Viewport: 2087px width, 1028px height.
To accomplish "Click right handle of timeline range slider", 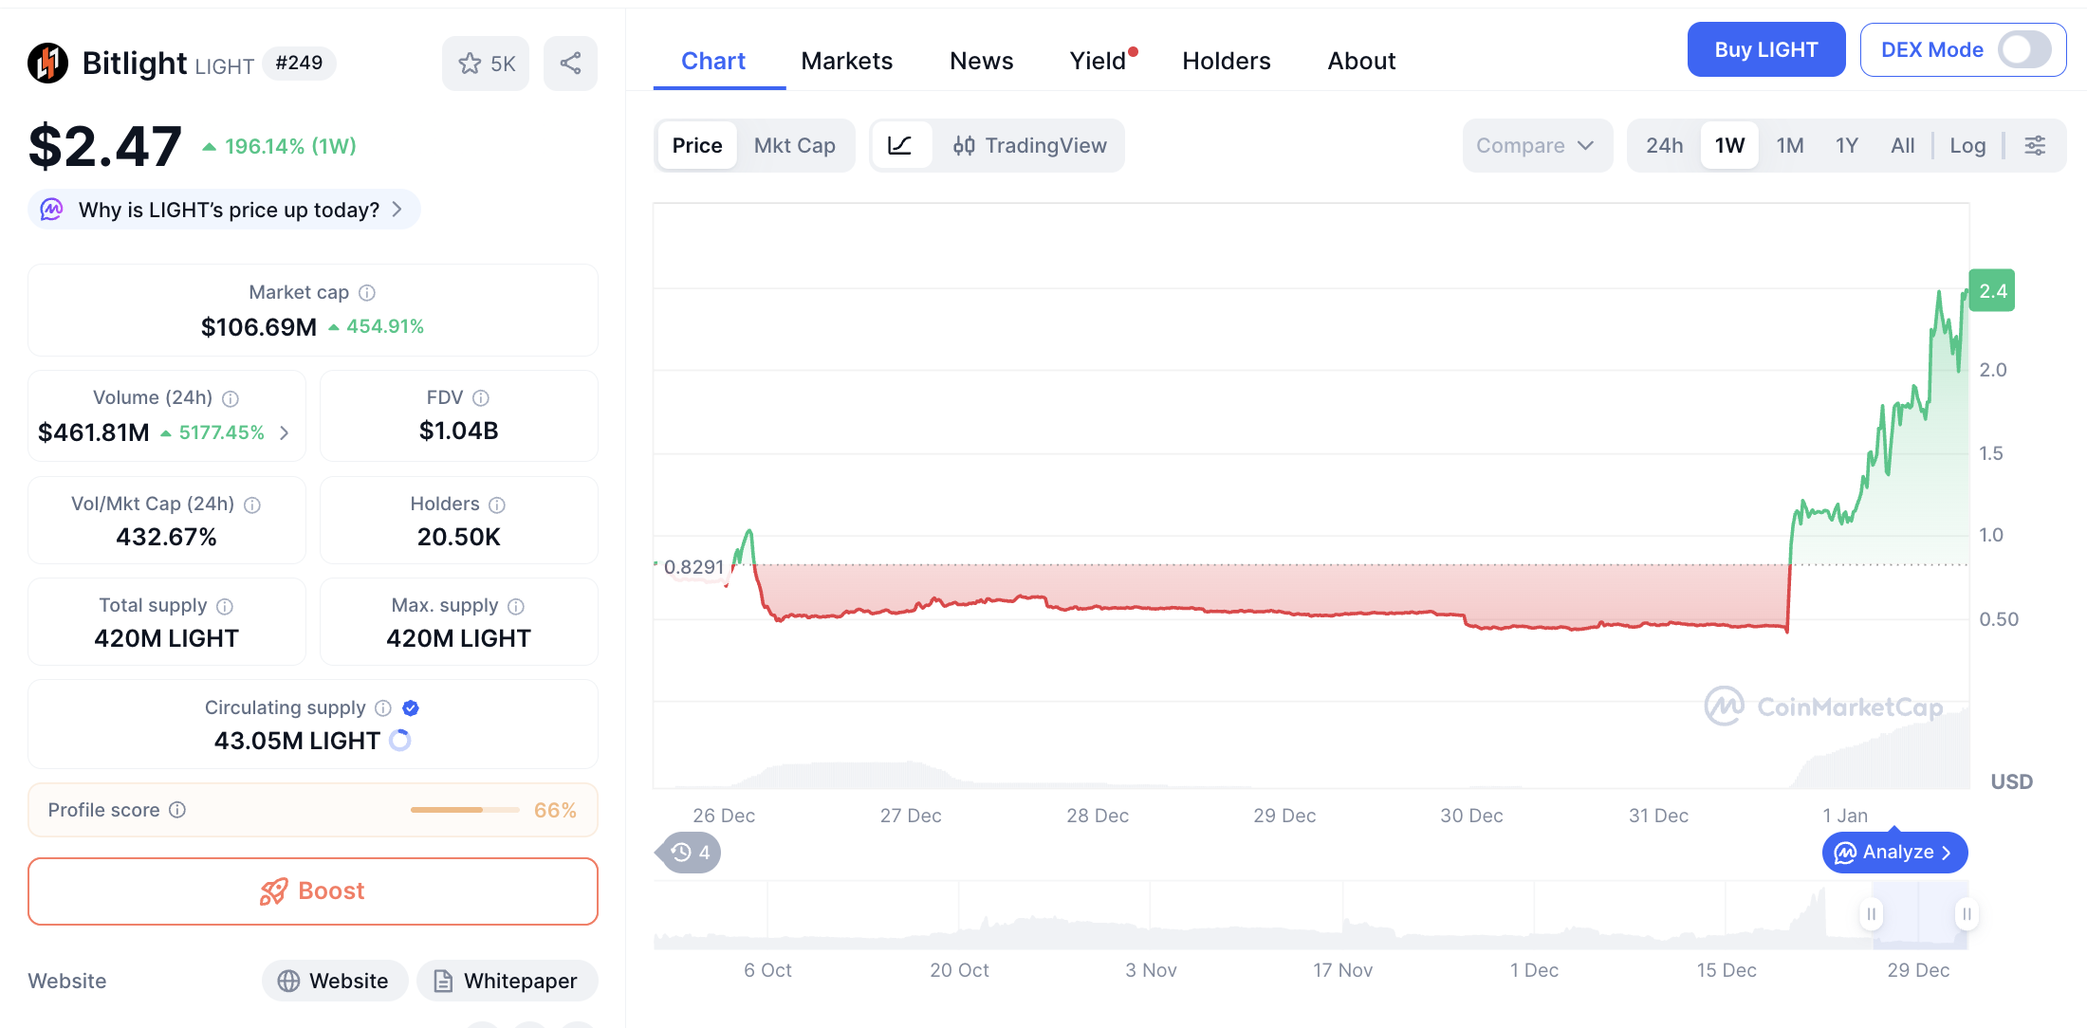I will [1967, 914].
